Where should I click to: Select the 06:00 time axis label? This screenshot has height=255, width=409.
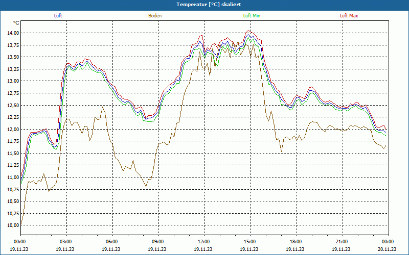[112, 242]
